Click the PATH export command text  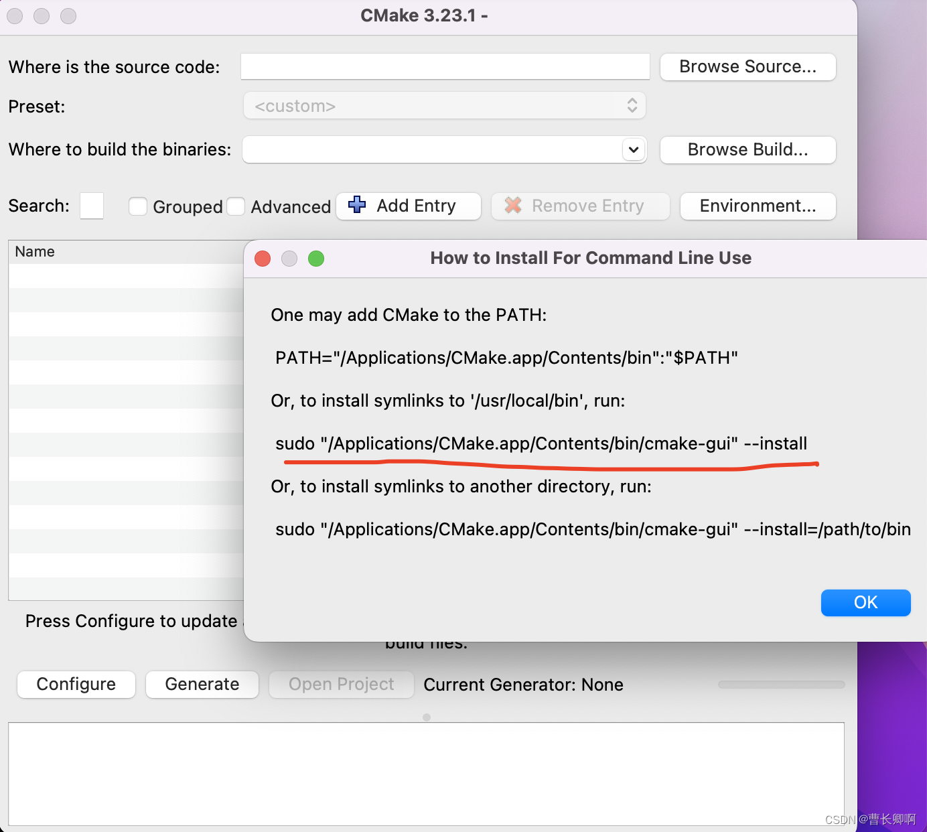[506, 358]
